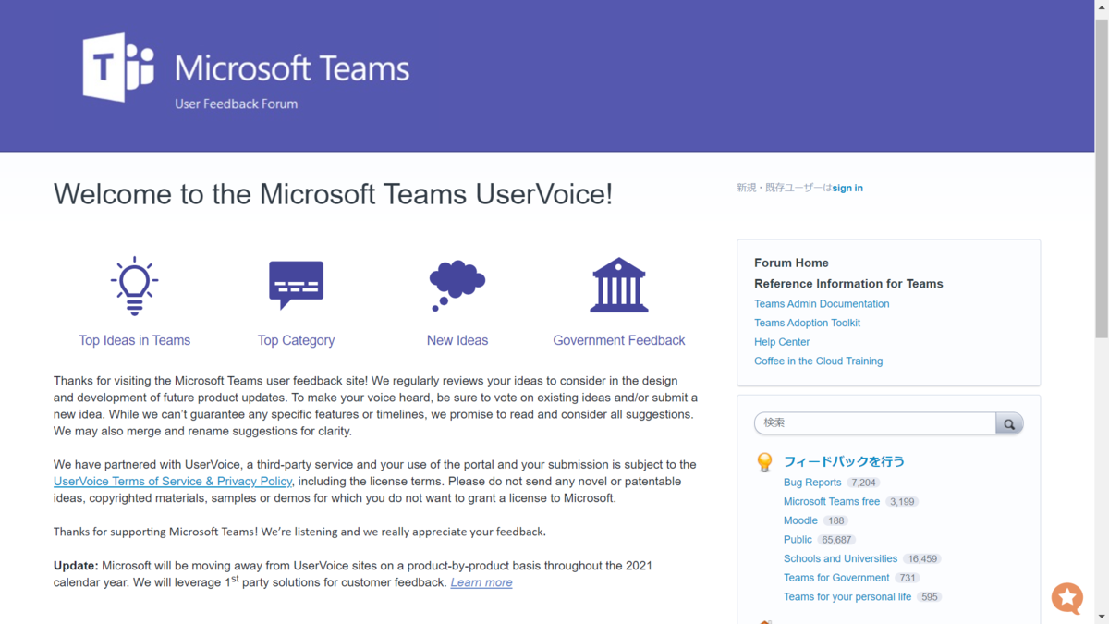Click the 3,199 count badge
This screenshot has width=1109, height=624.
902,502
